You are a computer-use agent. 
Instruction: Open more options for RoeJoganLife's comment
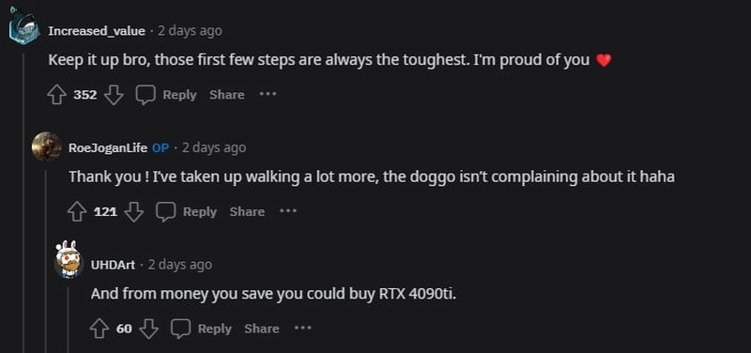click(x=288, y=210)
